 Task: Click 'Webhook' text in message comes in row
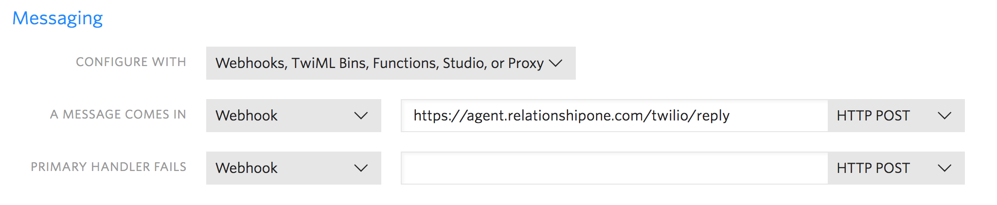click(247, 116)
